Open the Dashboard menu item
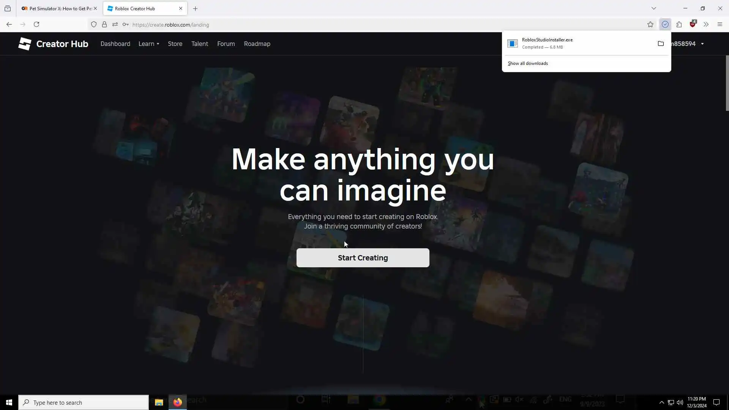 tap(115, 44)
